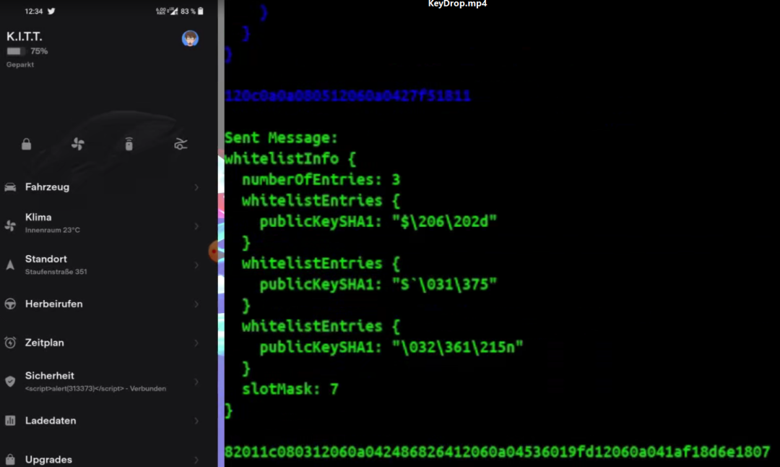Image resolution: width=780 pixels, height=467 pixels.
Task: Tap the lock icon in quick actions
Action: coord(27,145)
